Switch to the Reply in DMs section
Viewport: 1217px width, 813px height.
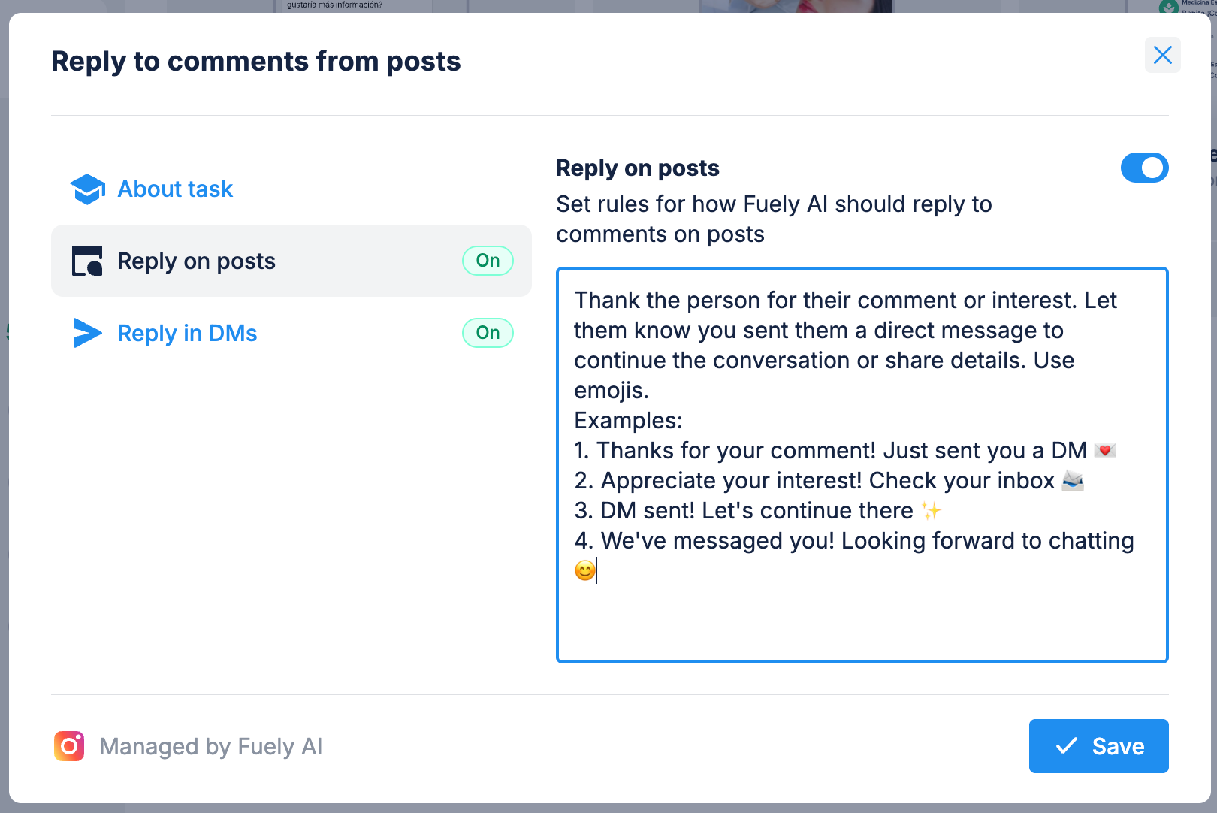coord(187,333)
